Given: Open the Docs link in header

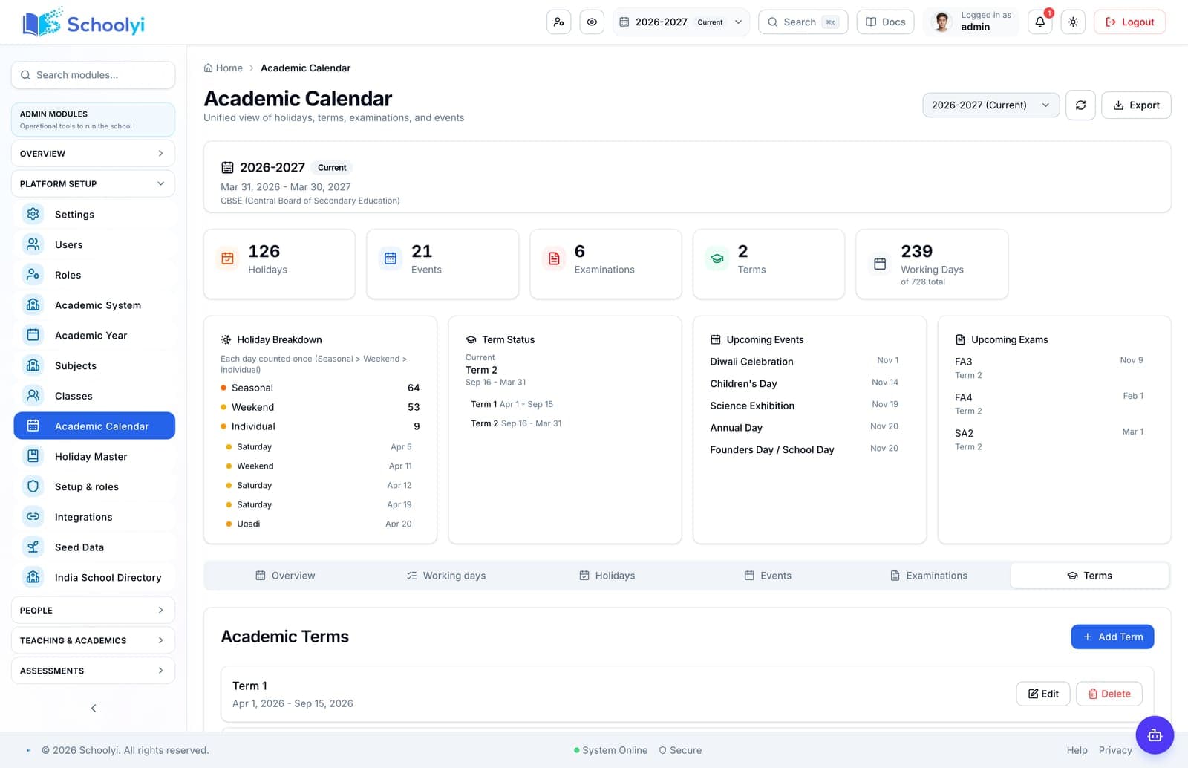Looking at the screenshot, I should pyautogui.click(x=885, y=22).
